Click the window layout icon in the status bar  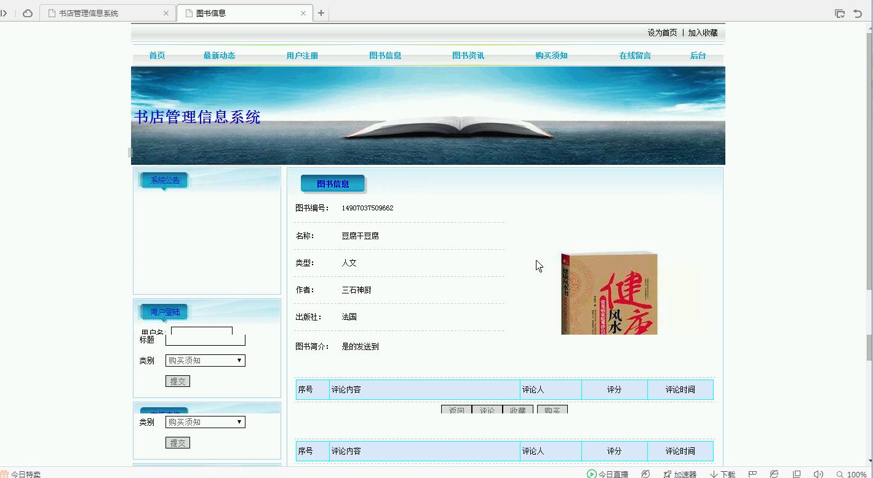coord(797,474)
